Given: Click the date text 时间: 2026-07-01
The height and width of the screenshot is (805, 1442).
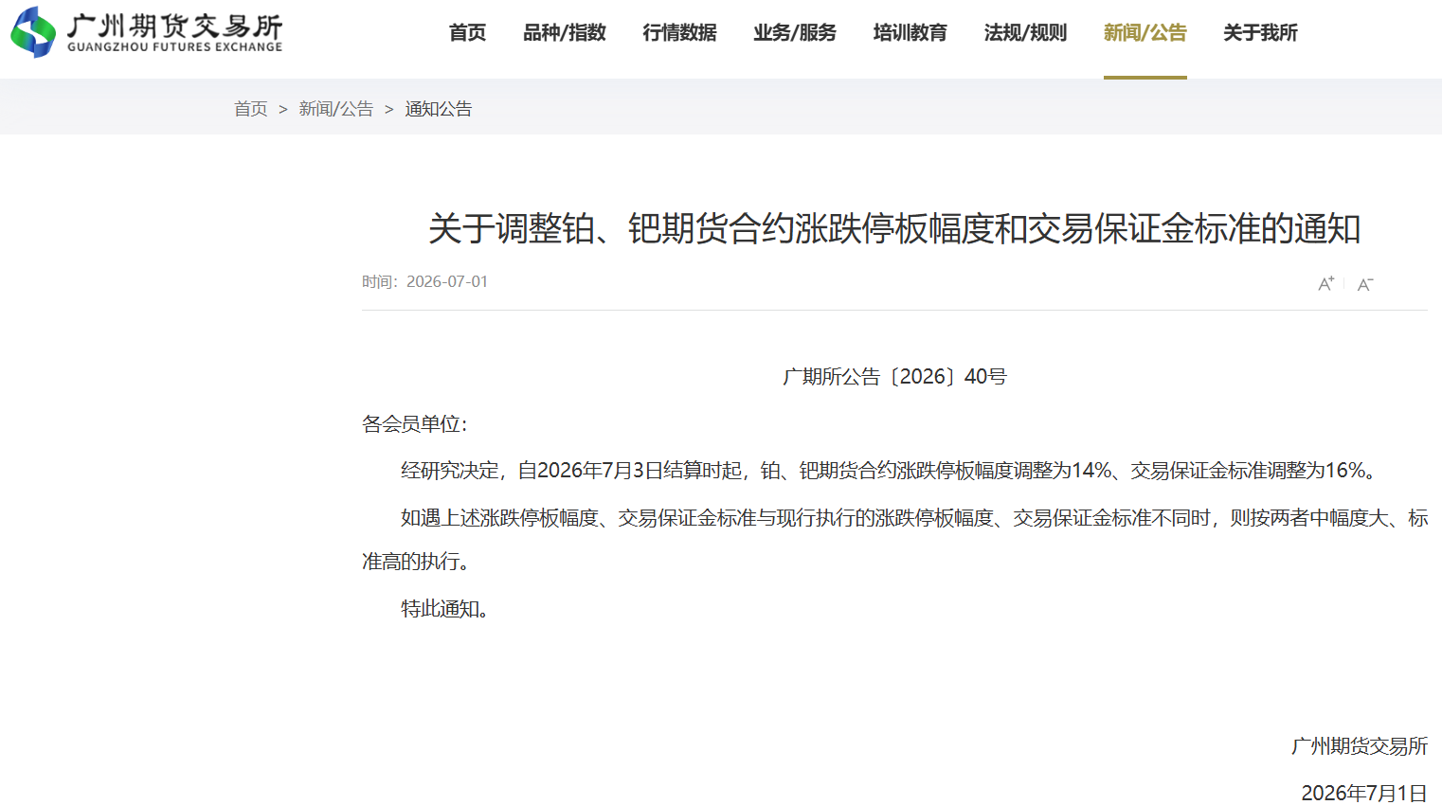Looking at the screenshot, I should [x=424, y=282].
